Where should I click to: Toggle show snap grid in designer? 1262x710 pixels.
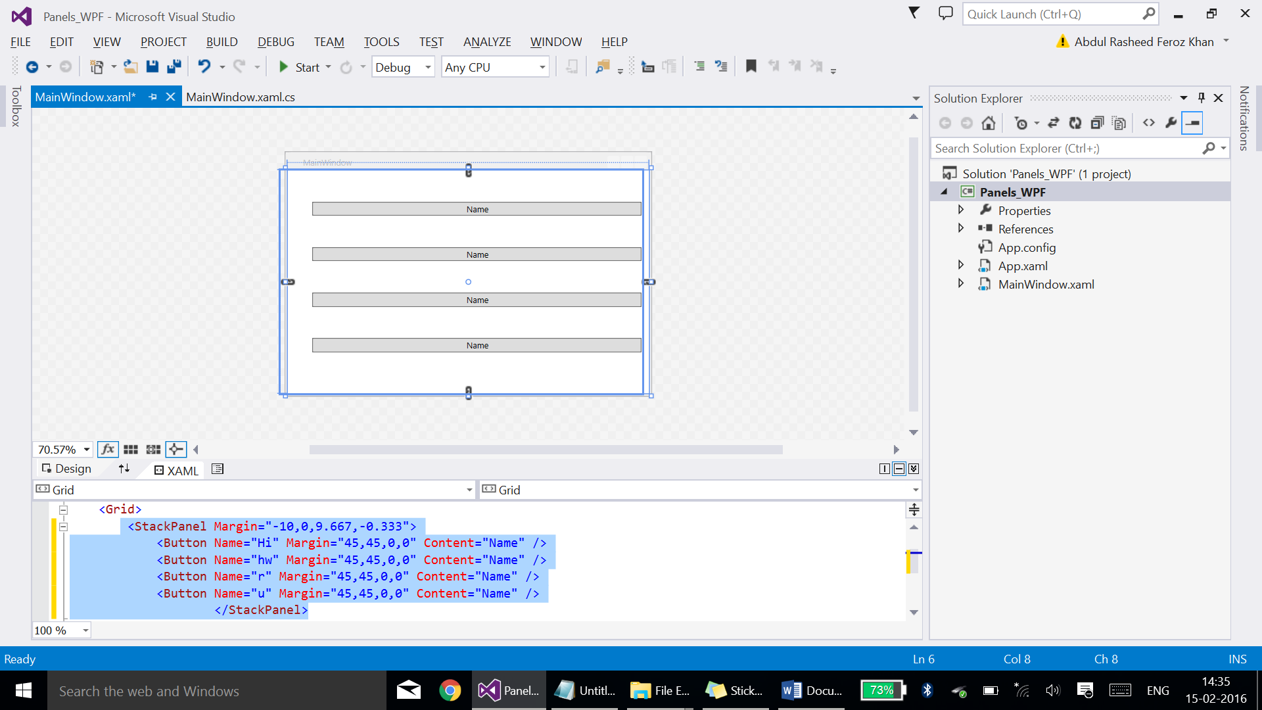(131, 450)
